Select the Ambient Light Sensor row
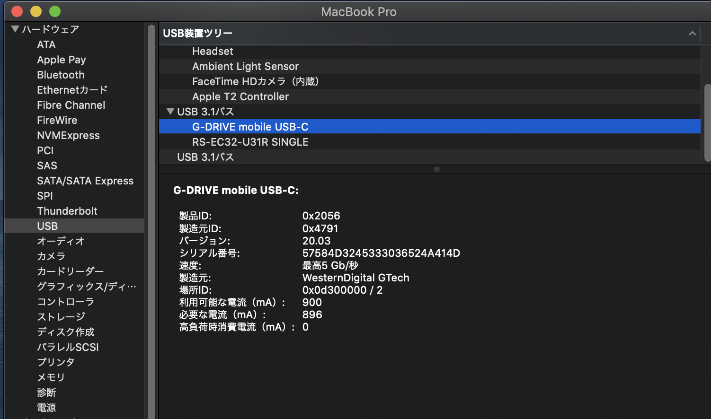The width and height of the screenshot is (711, 419). (245, 66)
